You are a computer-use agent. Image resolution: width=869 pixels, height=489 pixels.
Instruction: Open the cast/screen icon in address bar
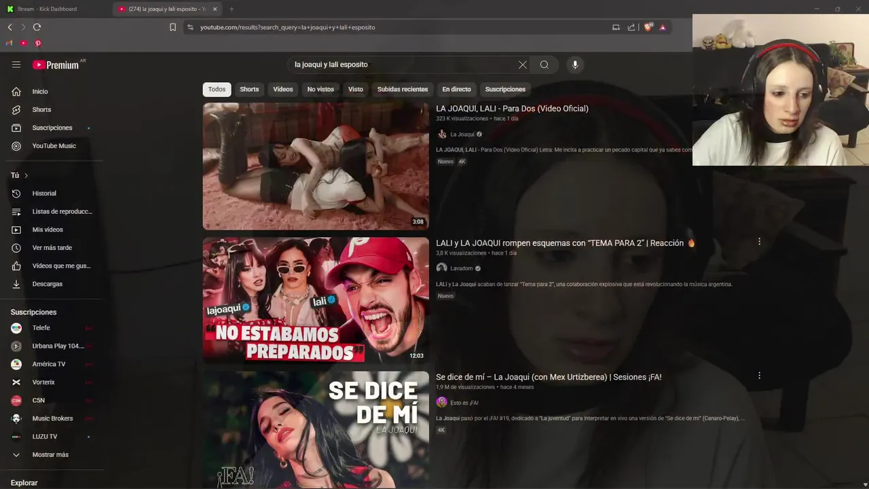click(x=616, y=27)
